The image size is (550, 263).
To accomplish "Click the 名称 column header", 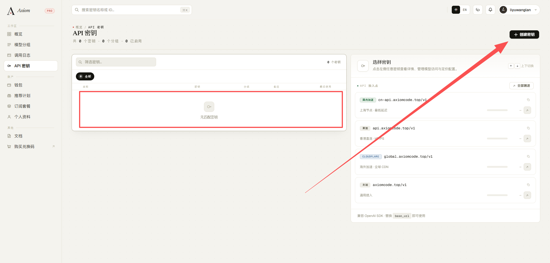I will (85, 87).
